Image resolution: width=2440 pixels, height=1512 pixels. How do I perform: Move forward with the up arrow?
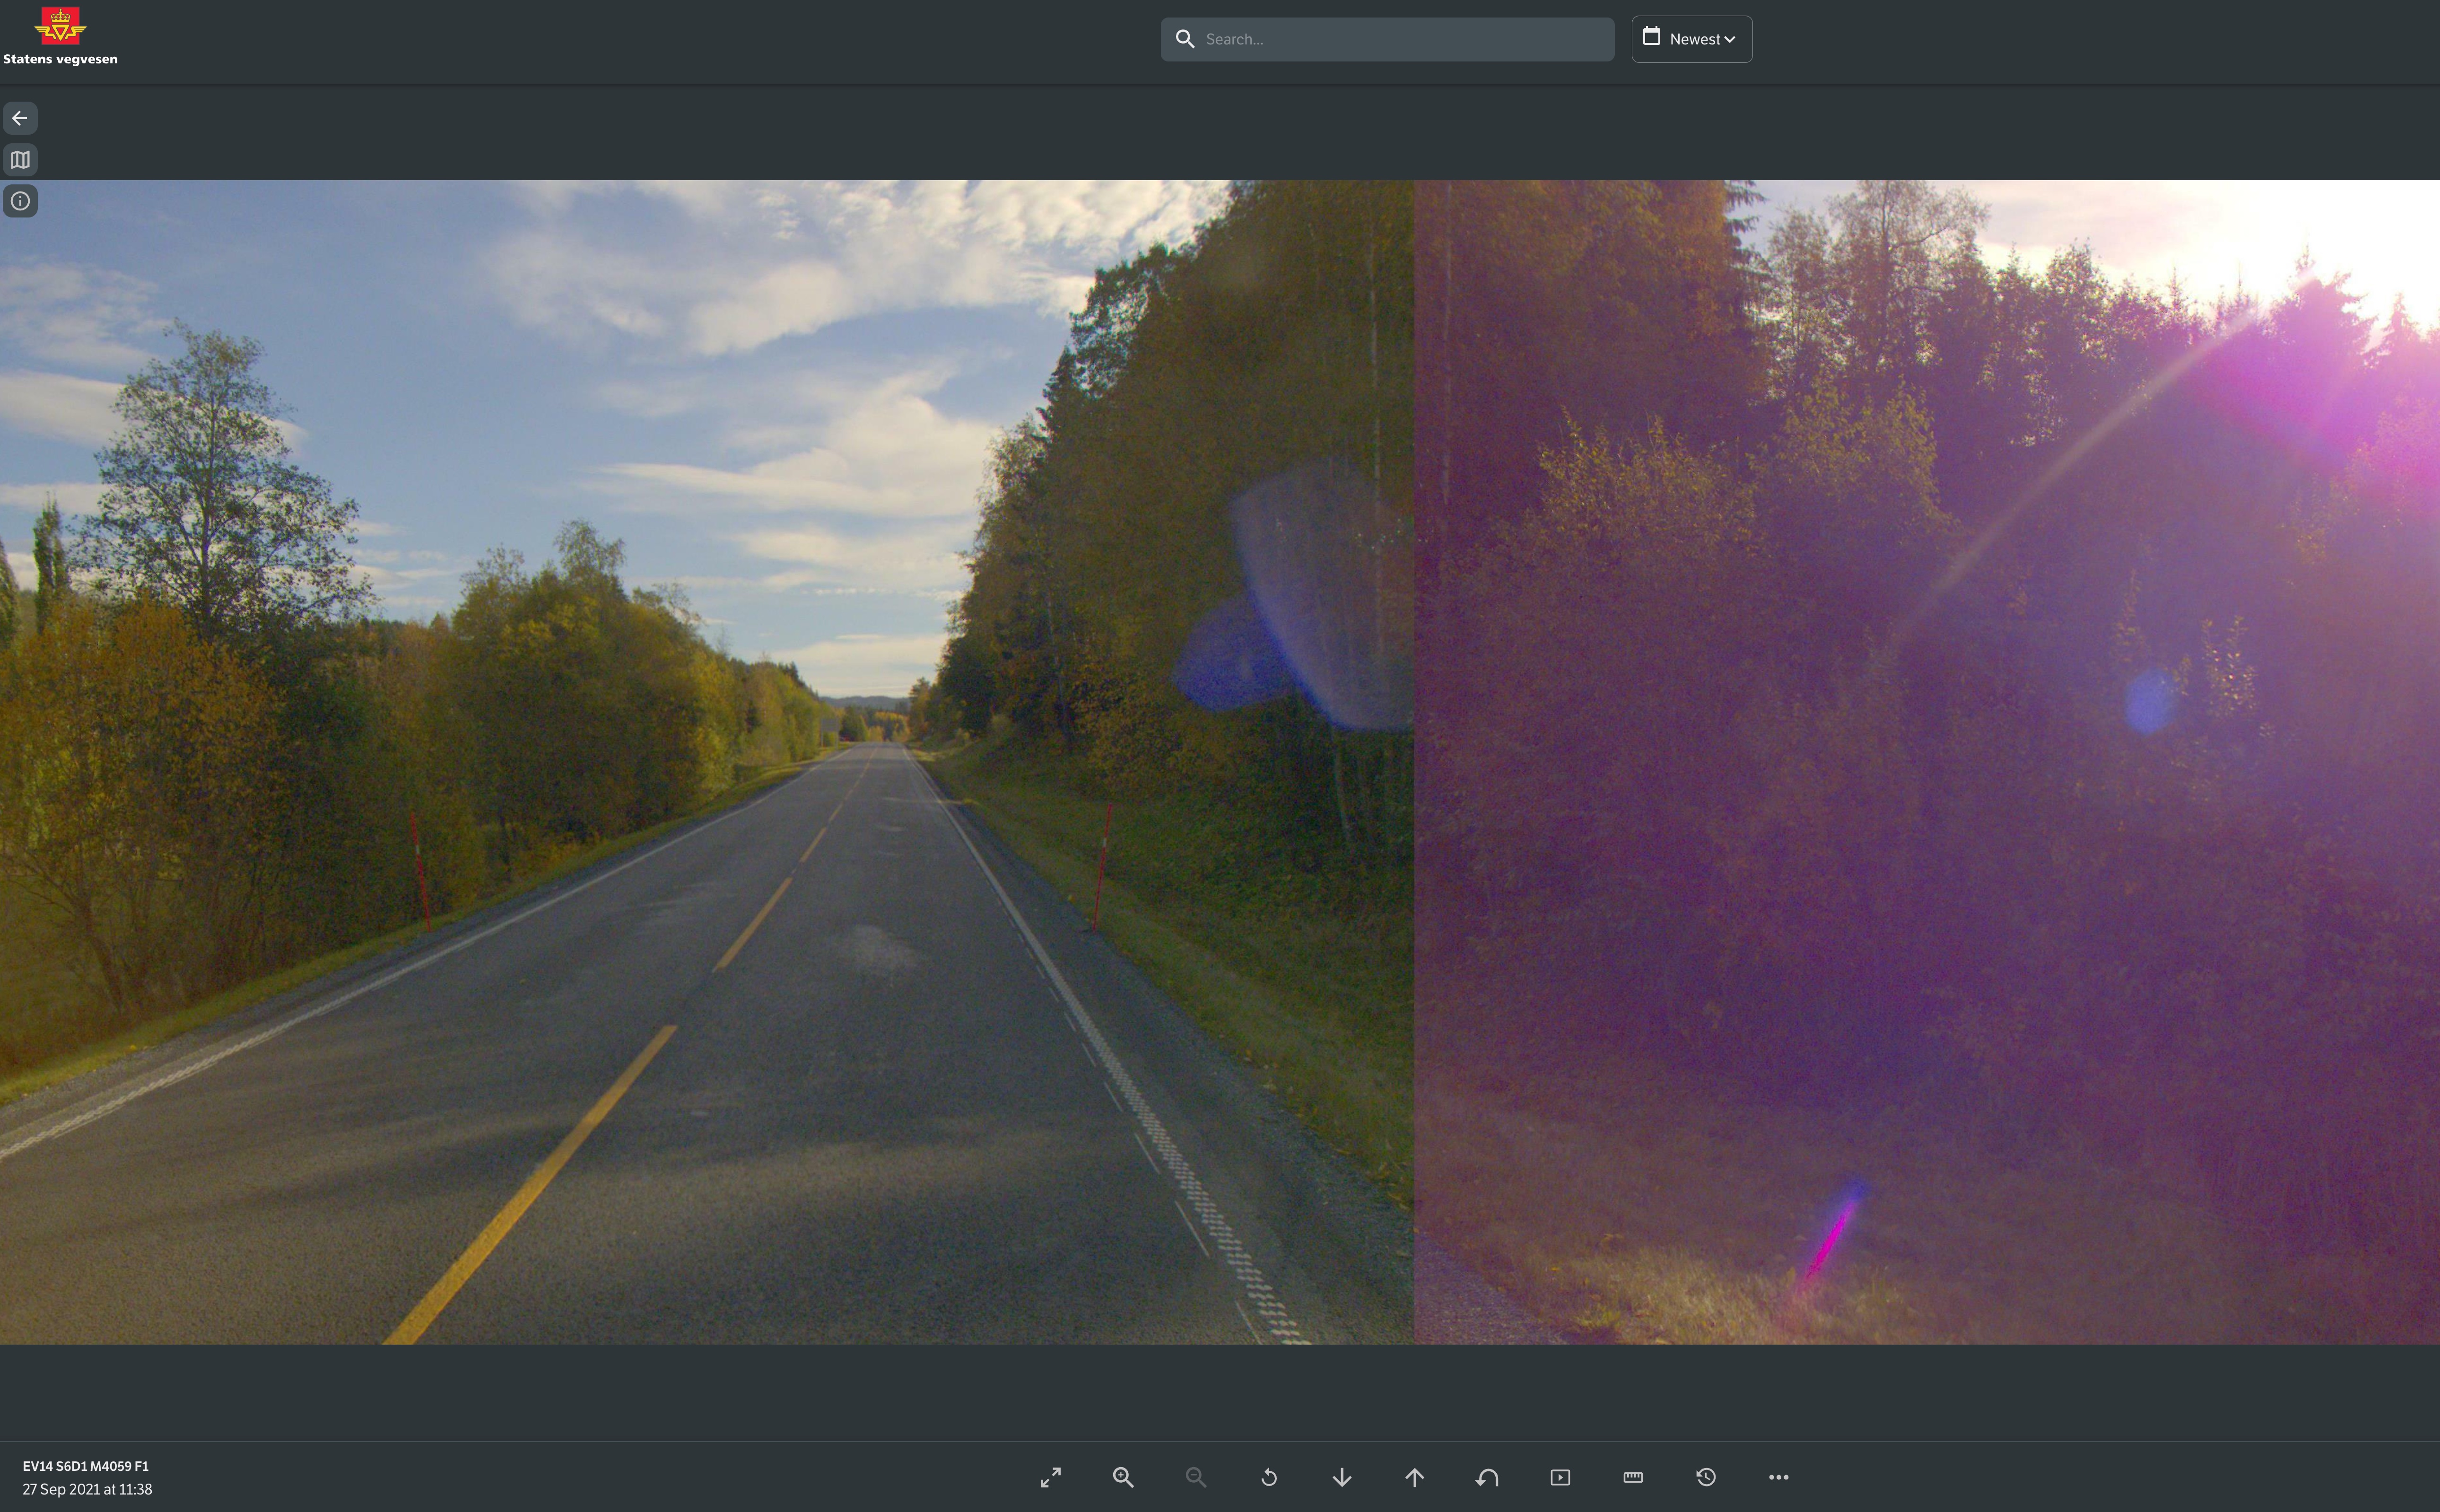(1414, 1477)
